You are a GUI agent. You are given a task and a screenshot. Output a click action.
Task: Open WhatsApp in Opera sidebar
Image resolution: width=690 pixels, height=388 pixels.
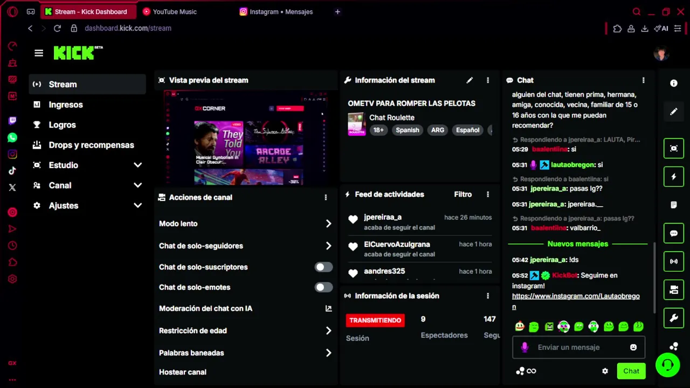tap(12, 137)
